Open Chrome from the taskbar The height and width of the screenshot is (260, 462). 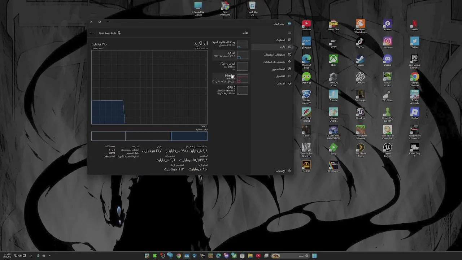click(x=179, y=256)
